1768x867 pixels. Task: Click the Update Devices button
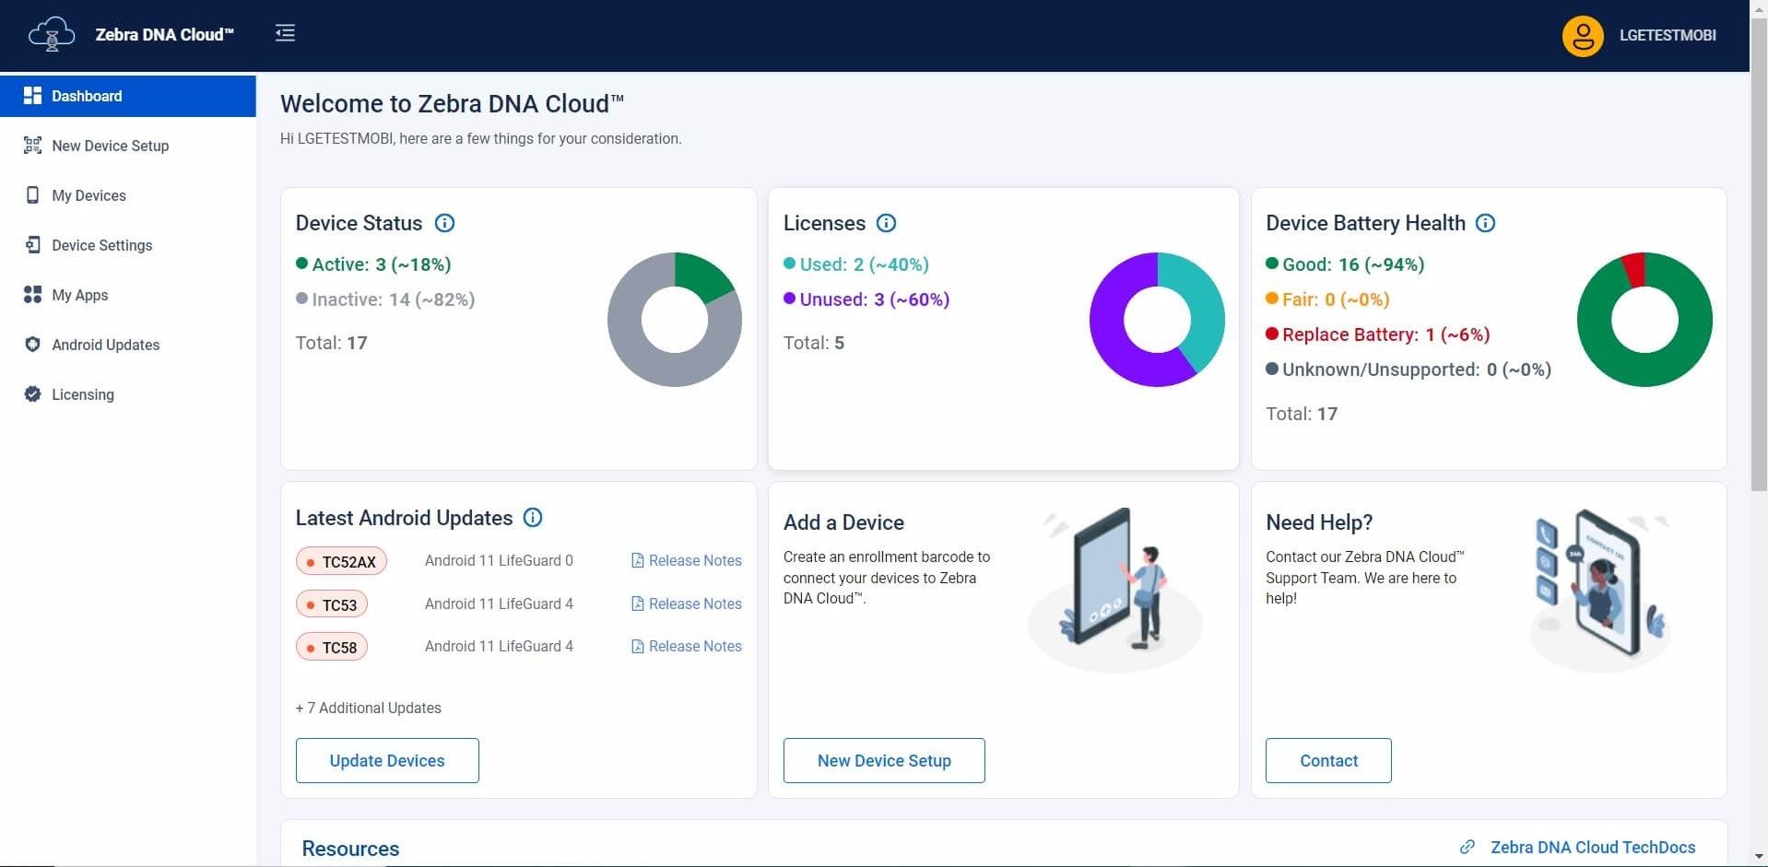coord(387,760)
